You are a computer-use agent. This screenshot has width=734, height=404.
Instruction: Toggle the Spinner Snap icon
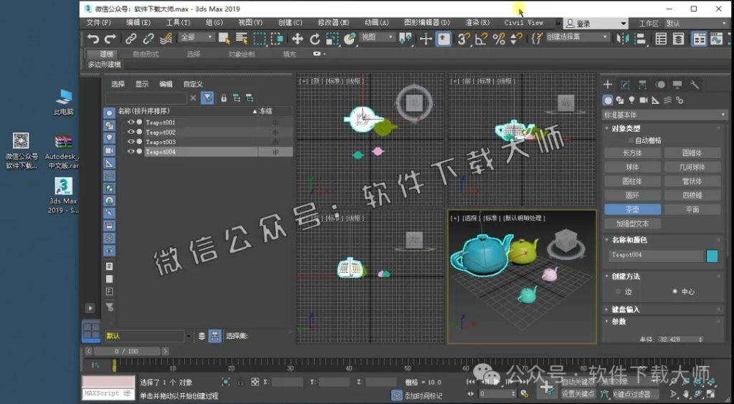pyautogui.click(x=516, y=39)
